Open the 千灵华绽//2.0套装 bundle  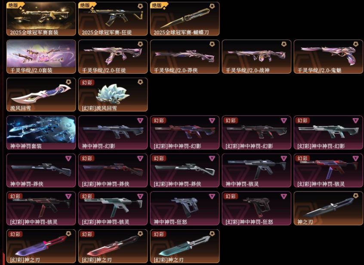point(41,57)
